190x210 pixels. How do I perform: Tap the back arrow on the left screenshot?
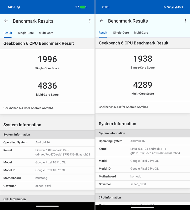[x=6, y=21]
